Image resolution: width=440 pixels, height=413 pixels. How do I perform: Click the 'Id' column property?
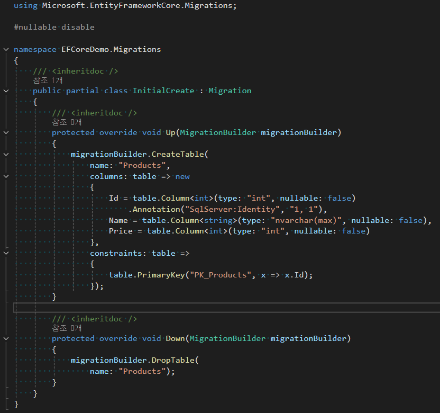click(x=114, y=199)
